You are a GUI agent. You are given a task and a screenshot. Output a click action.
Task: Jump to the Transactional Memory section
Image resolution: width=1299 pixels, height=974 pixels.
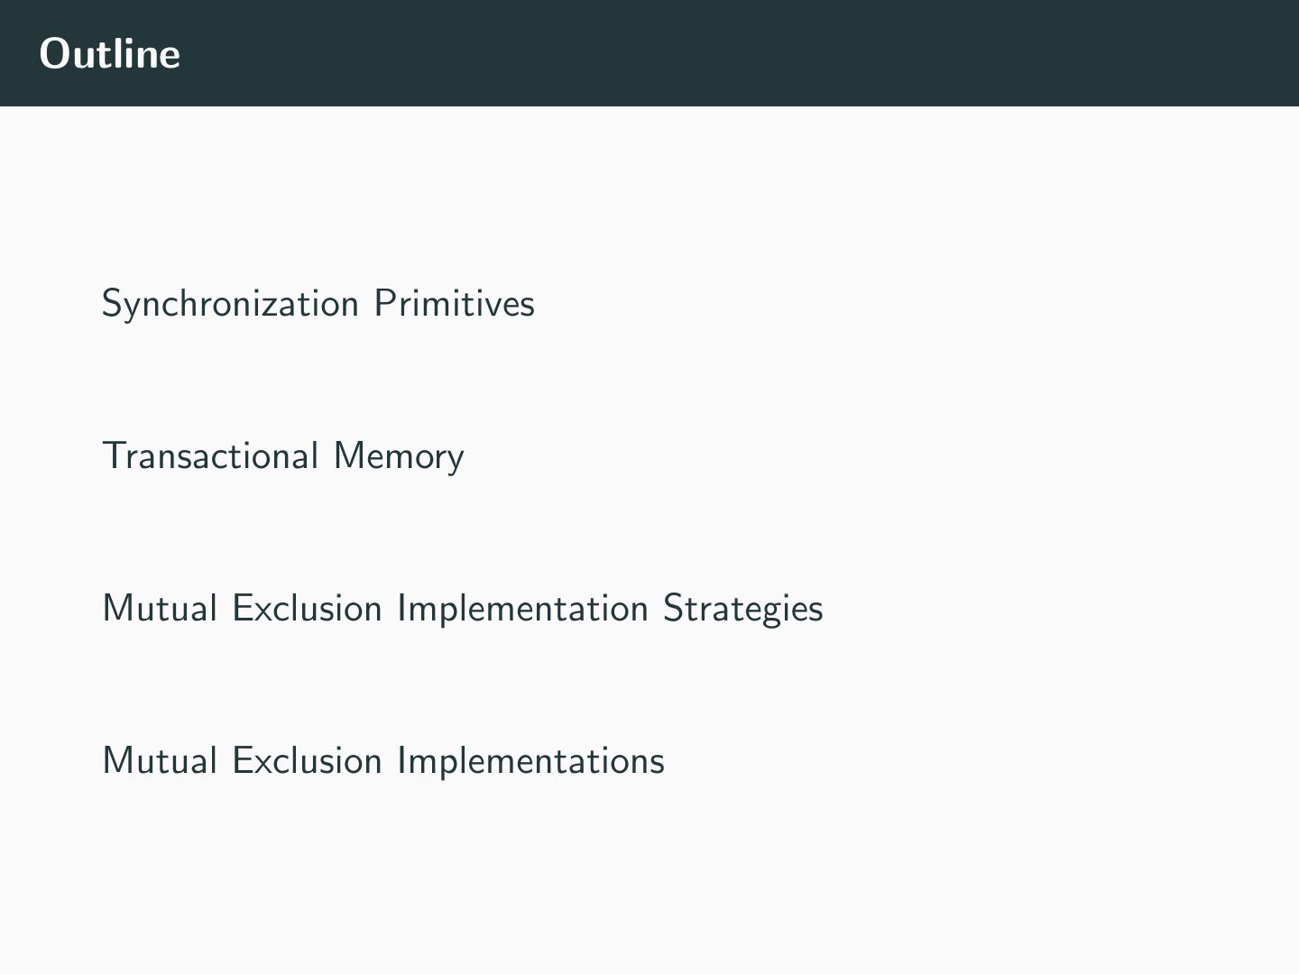click(x=282, y=456)
